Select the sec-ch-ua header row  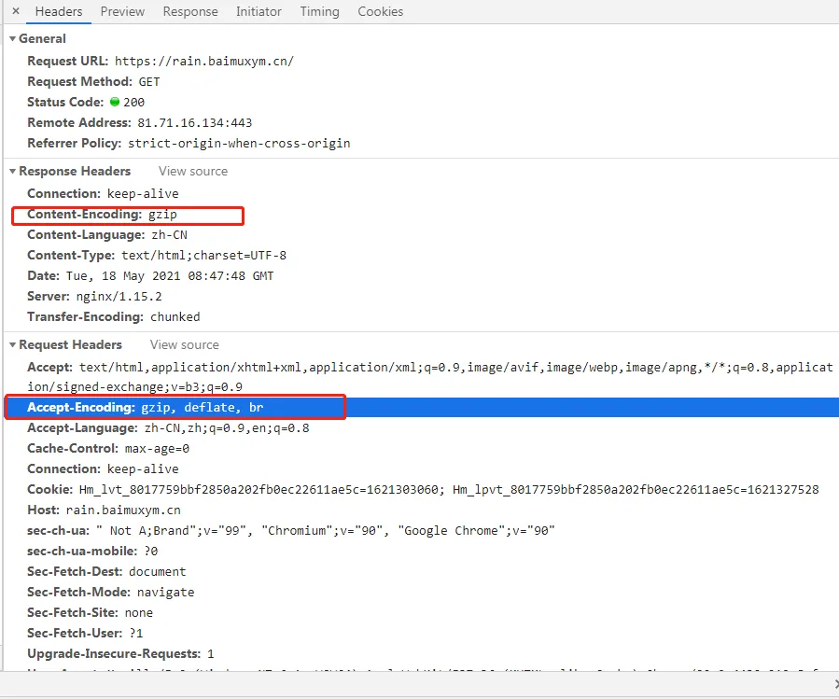click(x=291, y=531)
